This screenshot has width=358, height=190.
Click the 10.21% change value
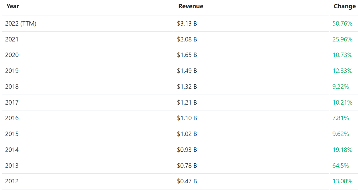coord(342,103)
